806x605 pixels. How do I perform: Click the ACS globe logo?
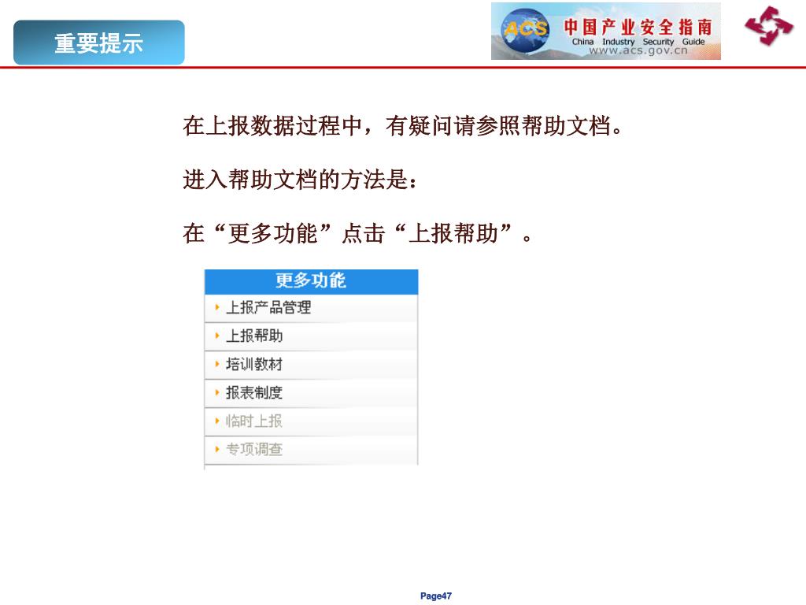point(526,31)
